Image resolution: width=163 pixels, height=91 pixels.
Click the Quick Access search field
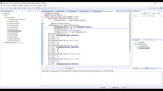pyautogui.click(x=152, y=8)
